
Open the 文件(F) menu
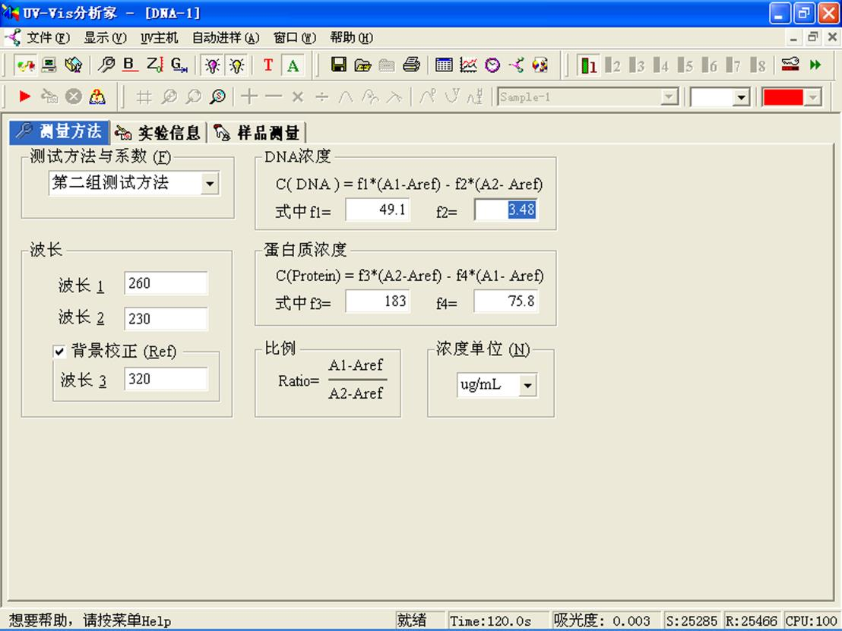click(x=47, y=37)
